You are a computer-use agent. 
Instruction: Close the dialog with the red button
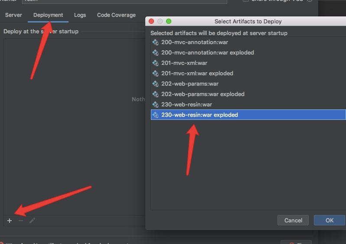tap(151, 21)
